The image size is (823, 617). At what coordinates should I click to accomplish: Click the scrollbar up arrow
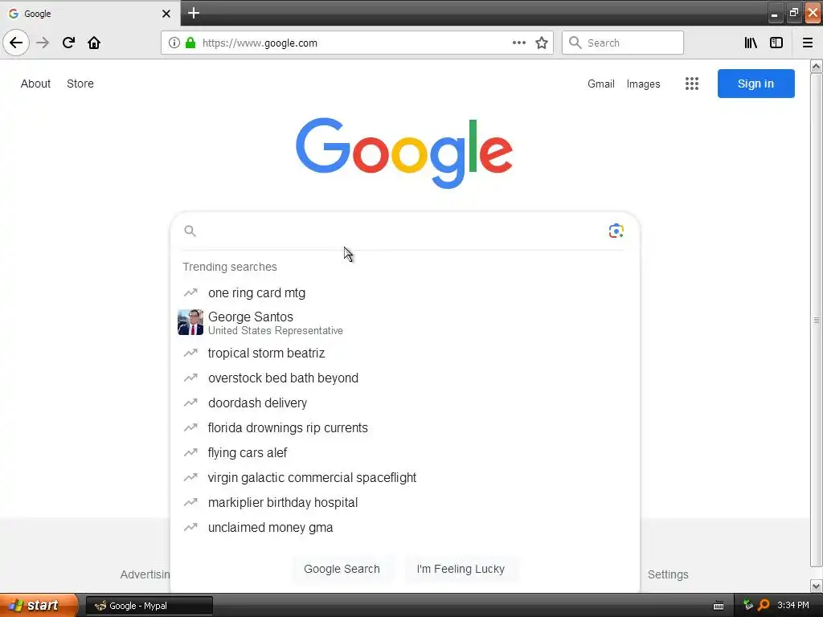click(x=816, y=67)
